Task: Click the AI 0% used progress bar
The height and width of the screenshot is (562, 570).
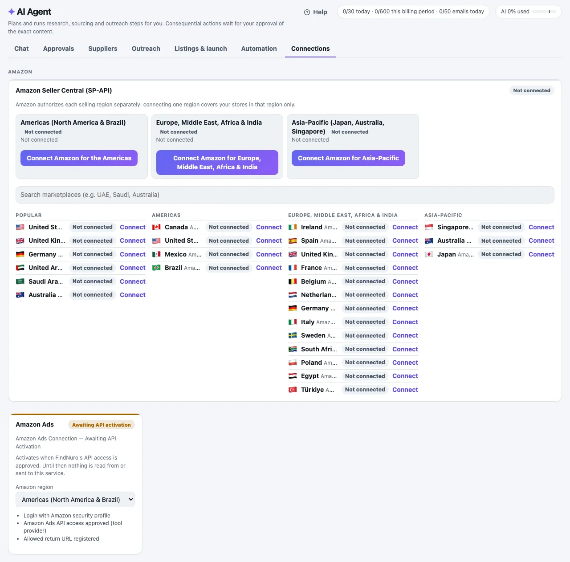Action: 544,12
